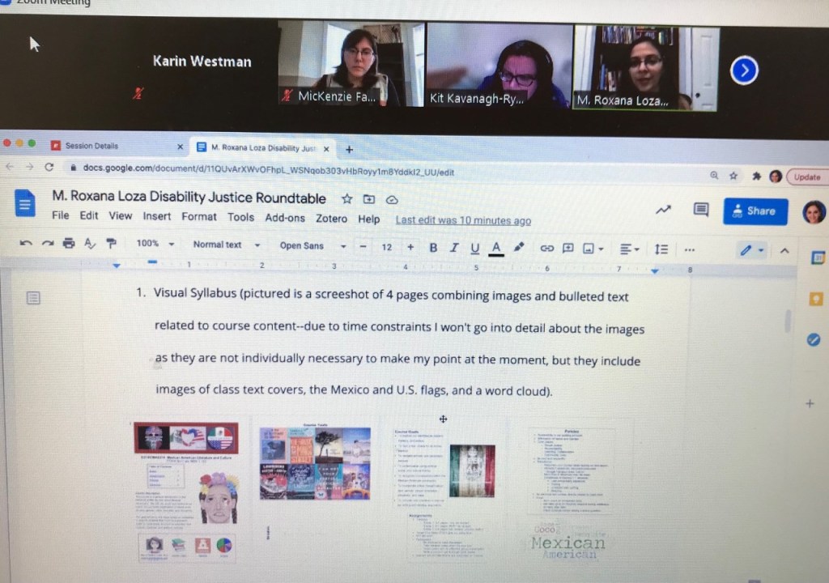The height and width of the screenshot is (583, 829).
Task: Click the first visual syllabus page thumbnail
Action: tap(186, 491)
